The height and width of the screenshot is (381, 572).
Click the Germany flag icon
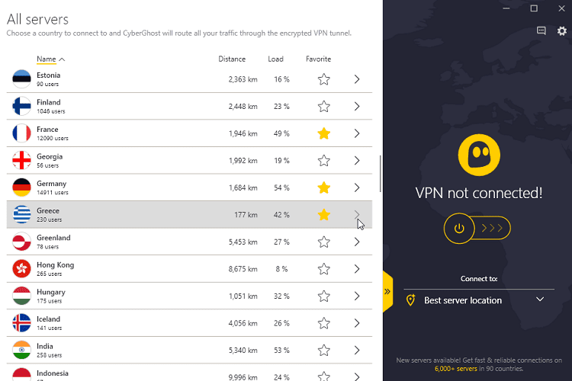(x=21, y=187)
